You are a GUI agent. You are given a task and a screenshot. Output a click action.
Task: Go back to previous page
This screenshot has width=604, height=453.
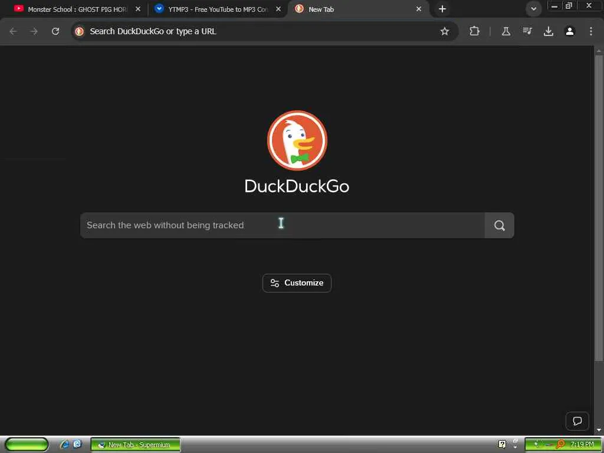coord(13,31)
